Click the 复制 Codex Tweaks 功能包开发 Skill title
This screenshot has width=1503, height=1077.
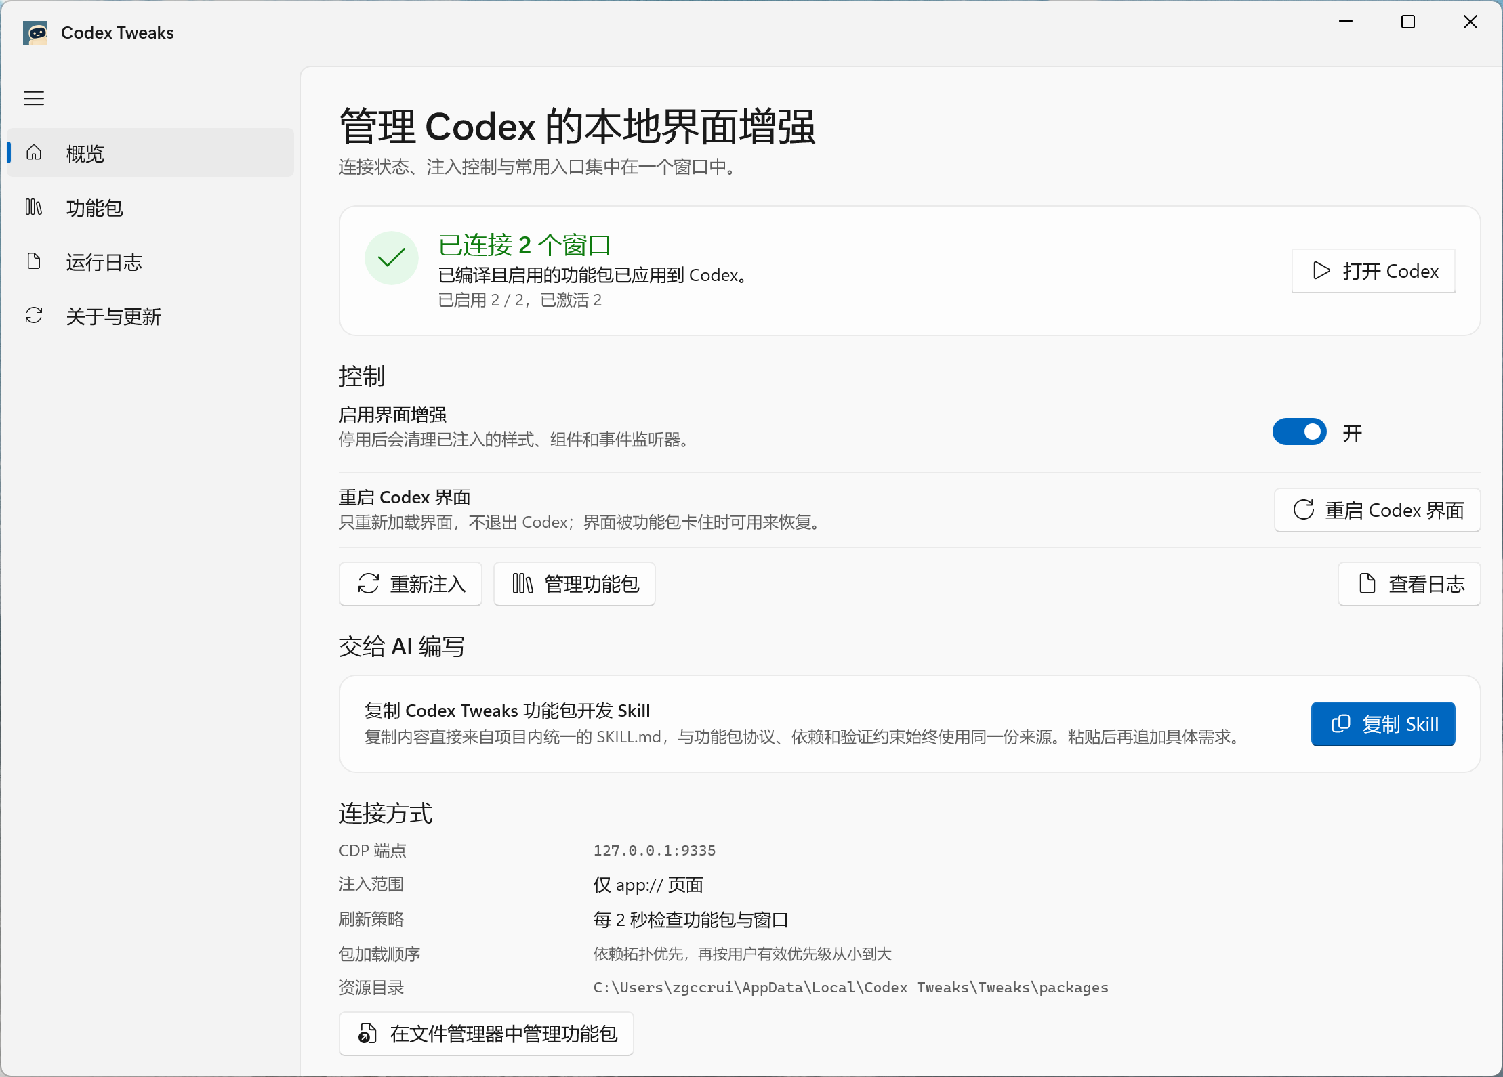507,711
